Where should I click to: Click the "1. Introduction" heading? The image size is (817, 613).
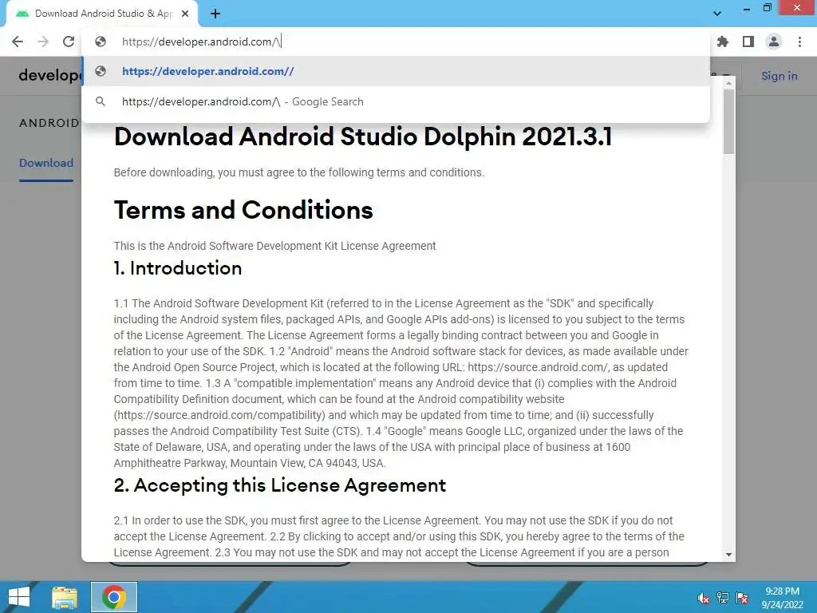point(178,268)
